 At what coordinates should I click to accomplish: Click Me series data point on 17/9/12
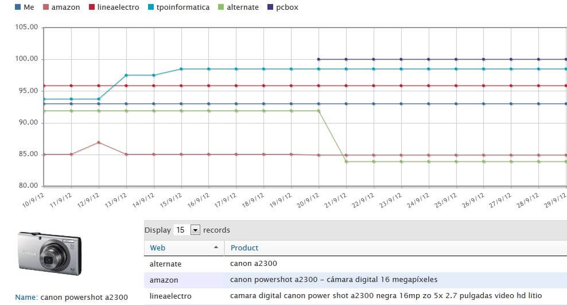(236, 104)
